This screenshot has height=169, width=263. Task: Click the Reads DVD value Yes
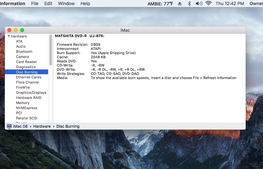point(94,61)
